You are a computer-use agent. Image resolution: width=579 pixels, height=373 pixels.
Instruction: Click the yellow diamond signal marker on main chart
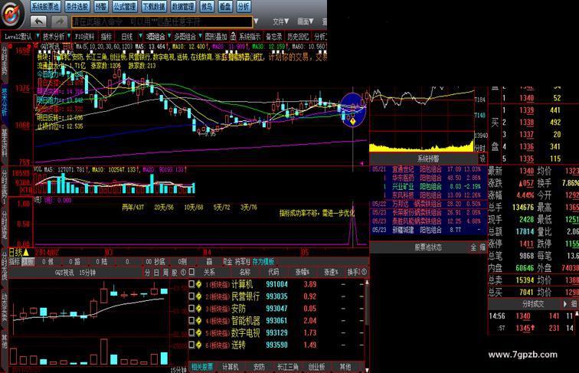click(x=353, y=121)
